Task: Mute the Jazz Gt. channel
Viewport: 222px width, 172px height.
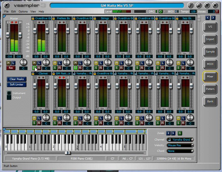Action: pos(179,63)
